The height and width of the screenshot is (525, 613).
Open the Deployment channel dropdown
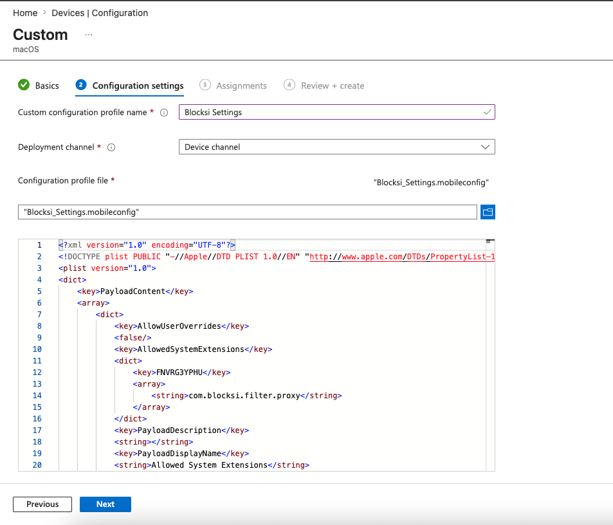[337, 147]
